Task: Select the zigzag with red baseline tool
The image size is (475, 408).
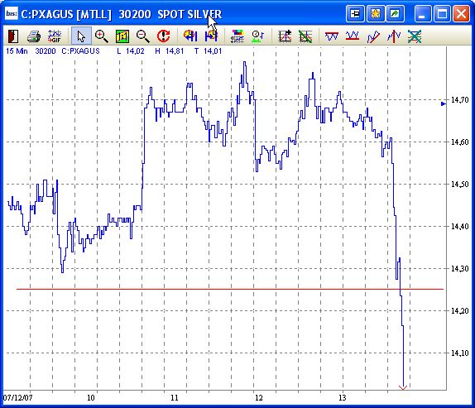Action: 353,36
